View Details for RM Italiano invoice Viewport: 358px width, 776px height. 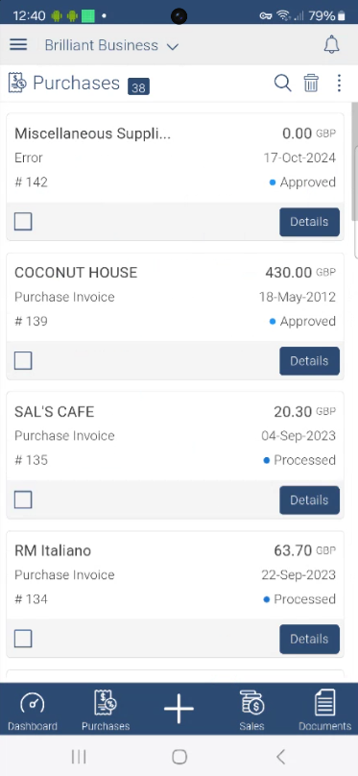tap(310, 639)
